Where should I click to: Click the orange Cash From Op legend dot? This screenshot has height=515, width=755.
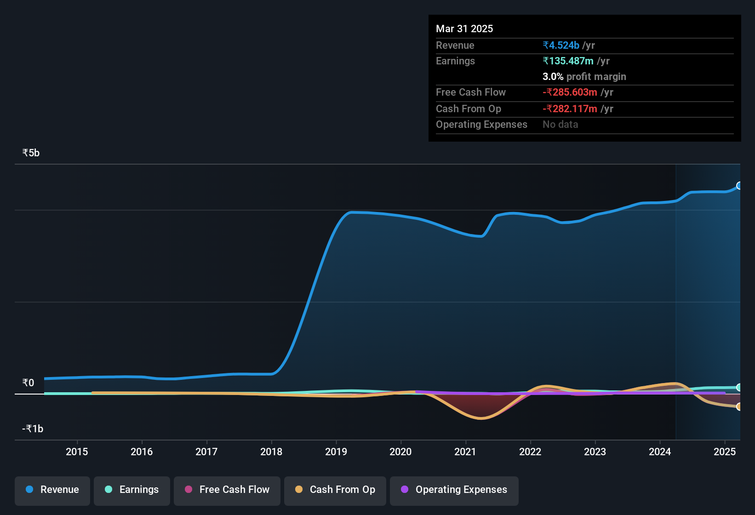click(299, 490)
